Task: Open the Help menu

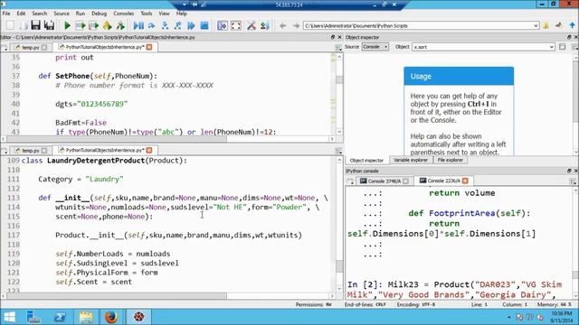Action: [x=181, y=14]
